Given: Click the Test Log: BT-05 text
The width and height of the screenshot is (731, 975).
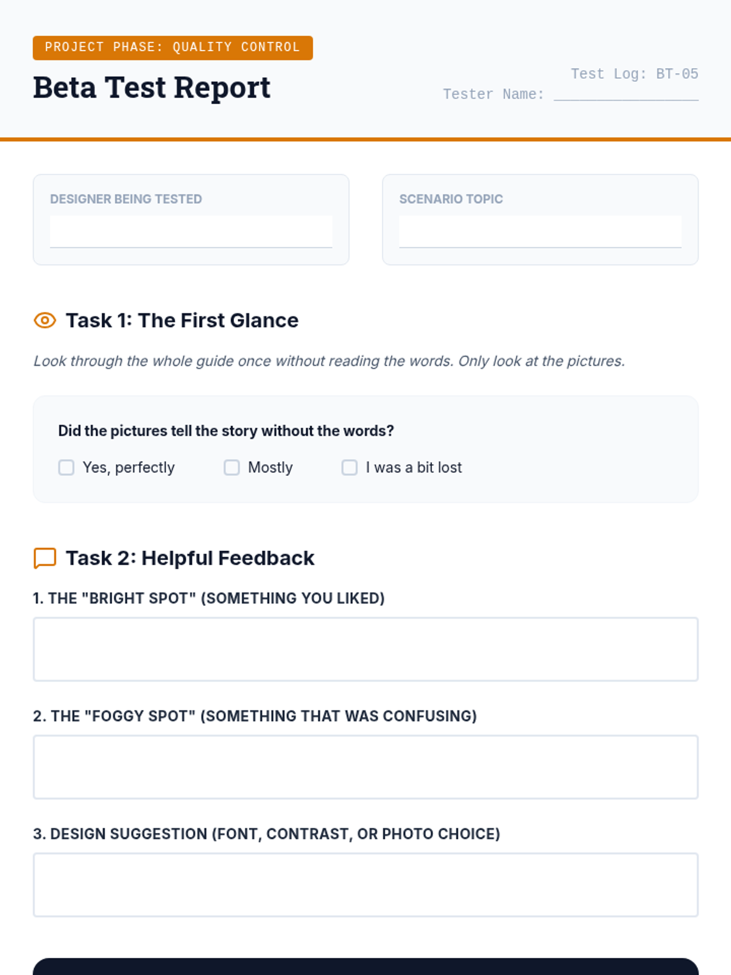Looking at the screenshot, I should (x=634, y=74).
